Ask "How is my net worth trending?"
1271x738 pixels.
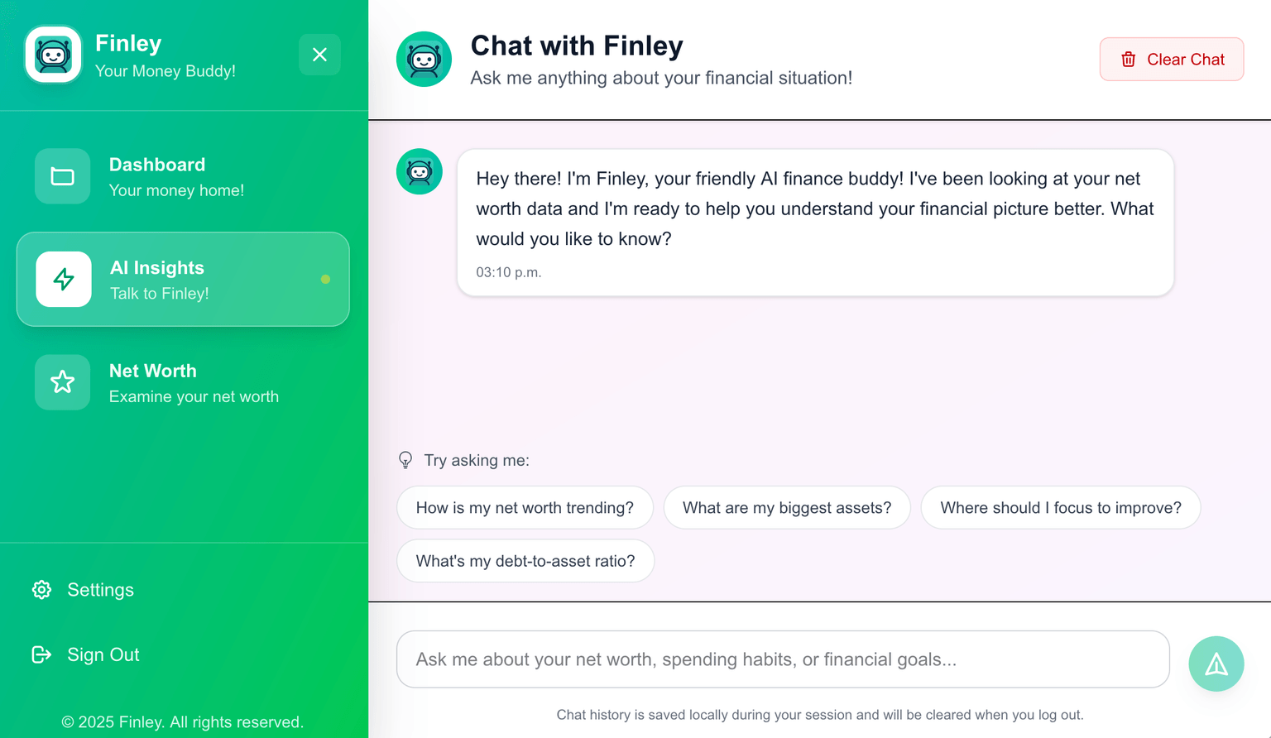coord(525,508)
